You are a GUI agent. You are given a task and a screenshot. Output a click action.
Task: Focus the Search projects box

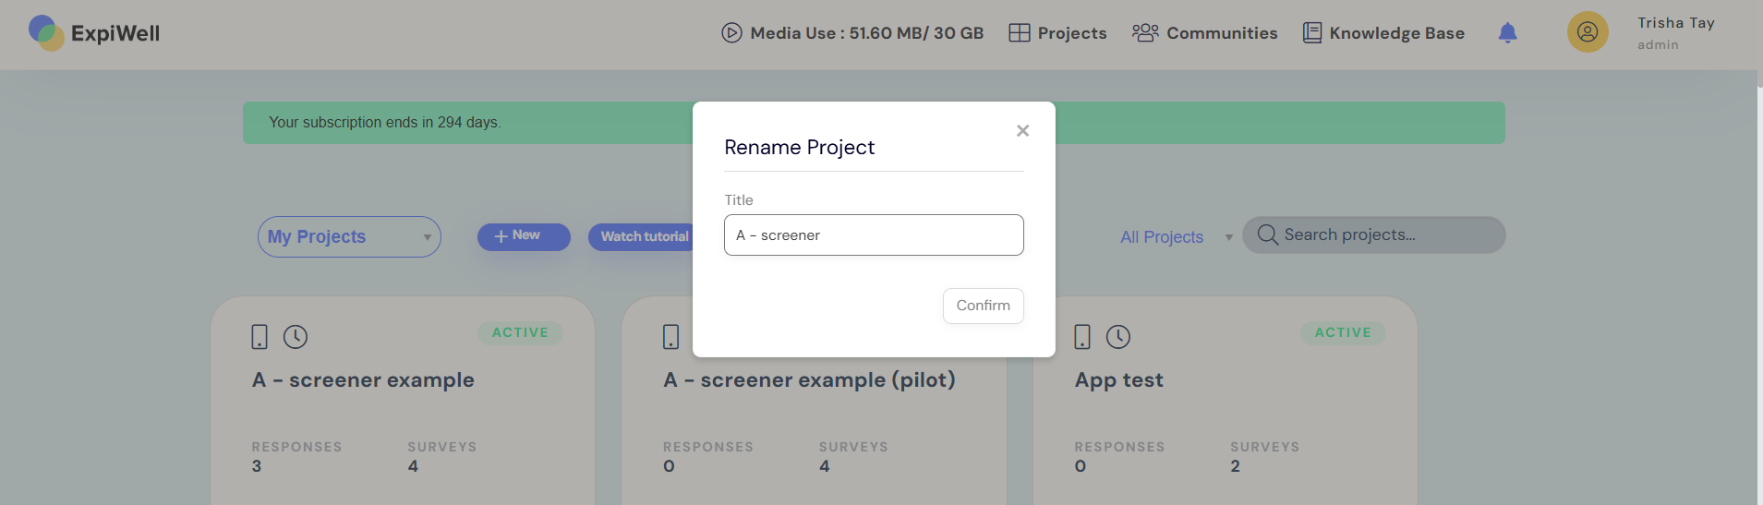click(1373, 235)
